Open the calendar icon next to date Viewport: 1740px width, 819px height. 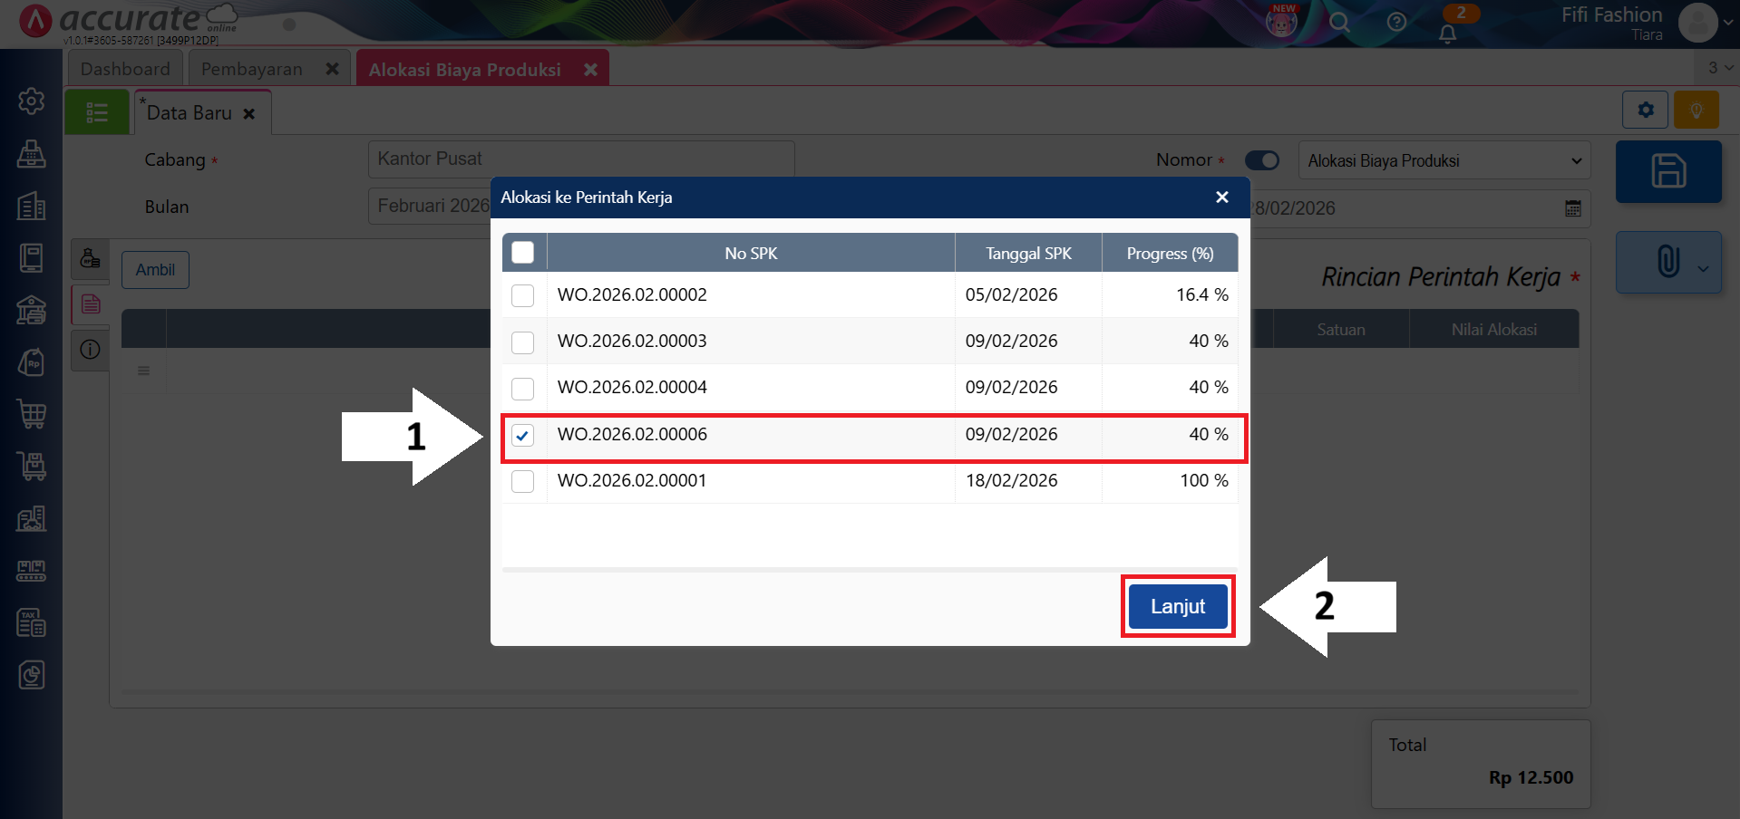(1572, 208)
